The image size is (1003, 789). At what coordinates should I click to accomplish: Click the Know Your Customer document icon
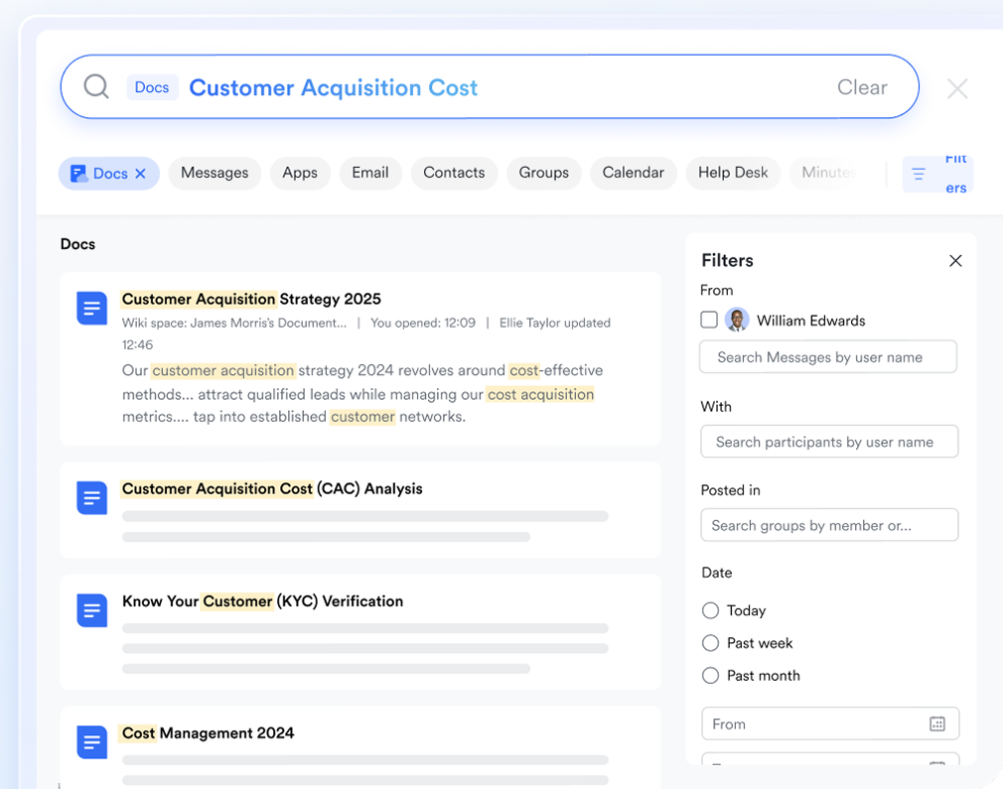(x=91, y=610)
